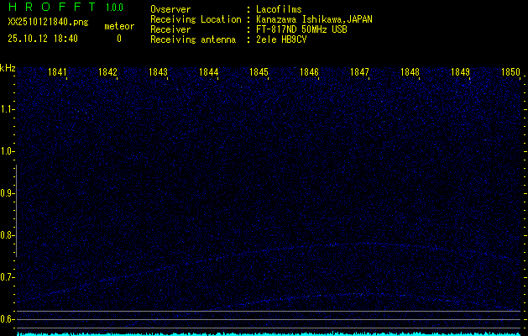Image resolution: width=528 pixels, height=336 pixels.
Task: Click the meteor count value 0
Action: click(x=118, y=39)
